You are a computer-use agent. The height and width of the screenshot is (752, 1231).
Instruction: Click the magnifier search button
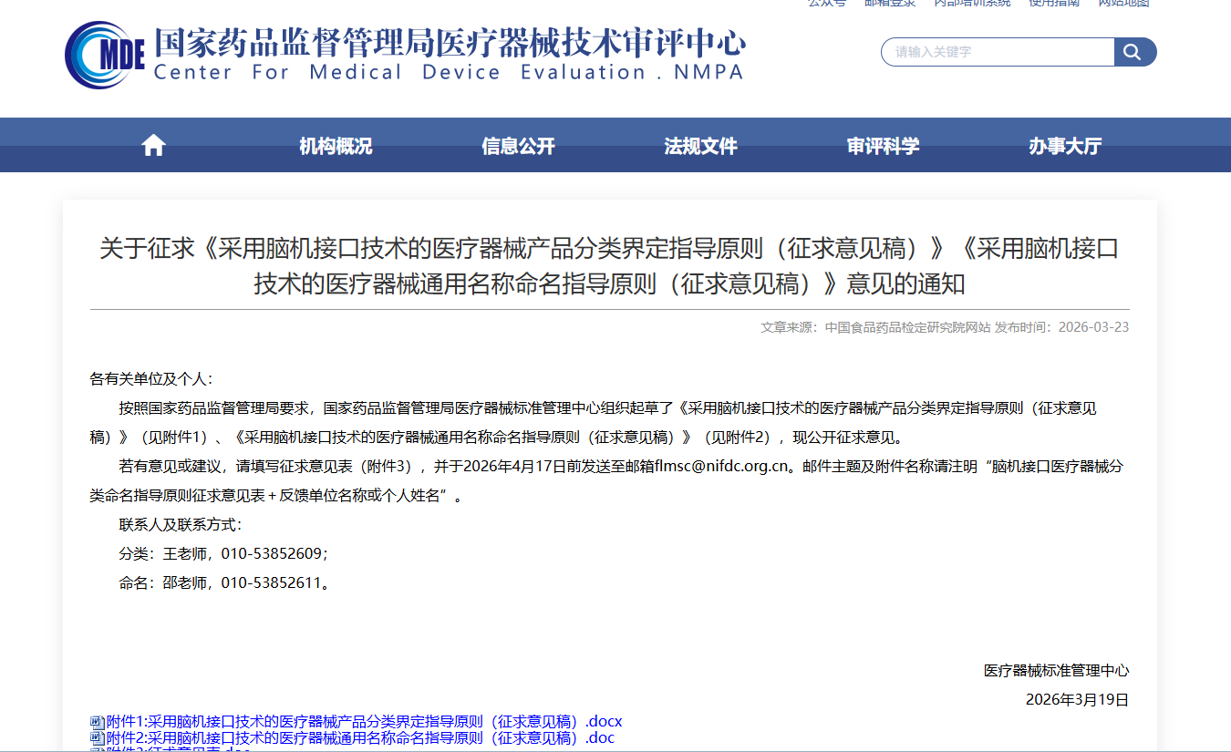(1134, 52)
